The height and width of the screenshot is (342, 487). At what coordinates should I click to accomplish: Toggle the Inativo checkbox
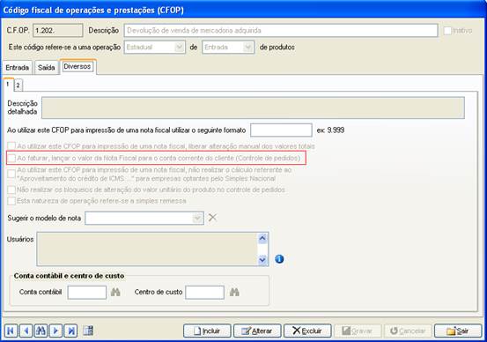tap(447, 31)
